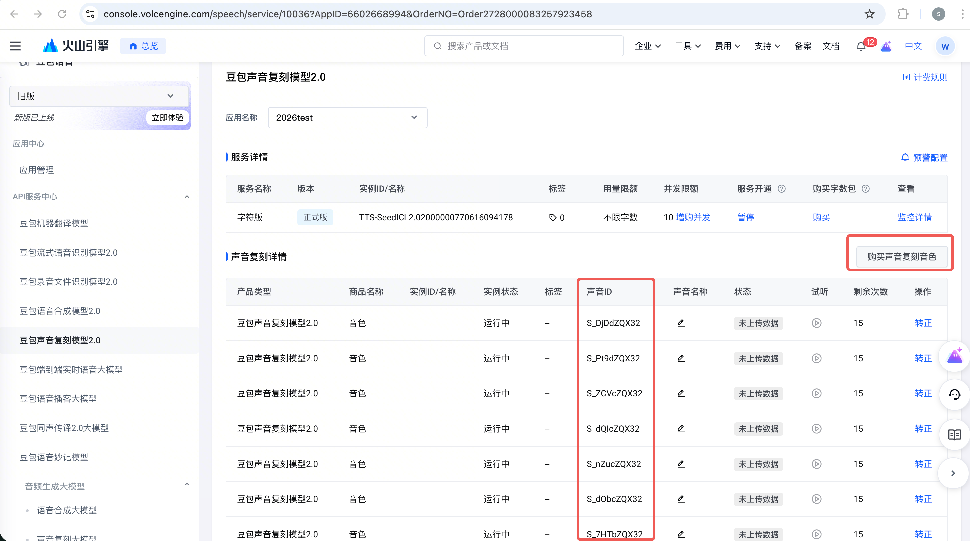Select 豆包端到端实时语音大模型 in the sidebar
970x541 pixels.
(x=71, y=370)
